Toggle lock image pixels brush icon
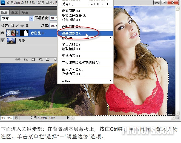 click(x=17, y=25)
